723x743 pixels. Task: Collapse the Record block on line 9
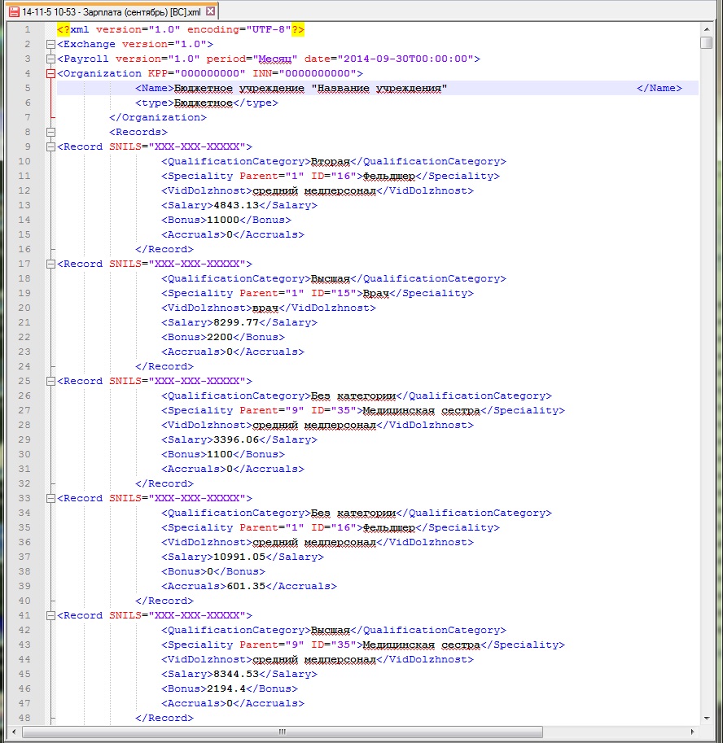(51, 146)
